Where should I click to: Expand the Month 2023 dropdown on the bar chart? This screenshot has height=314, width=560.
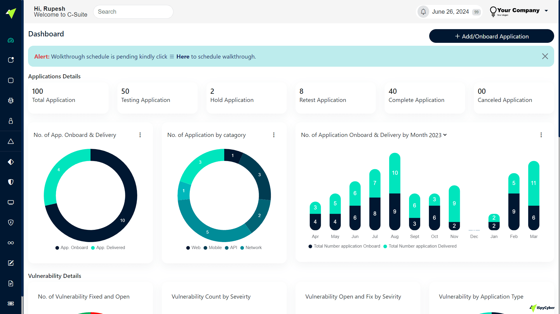click(445, 135)
